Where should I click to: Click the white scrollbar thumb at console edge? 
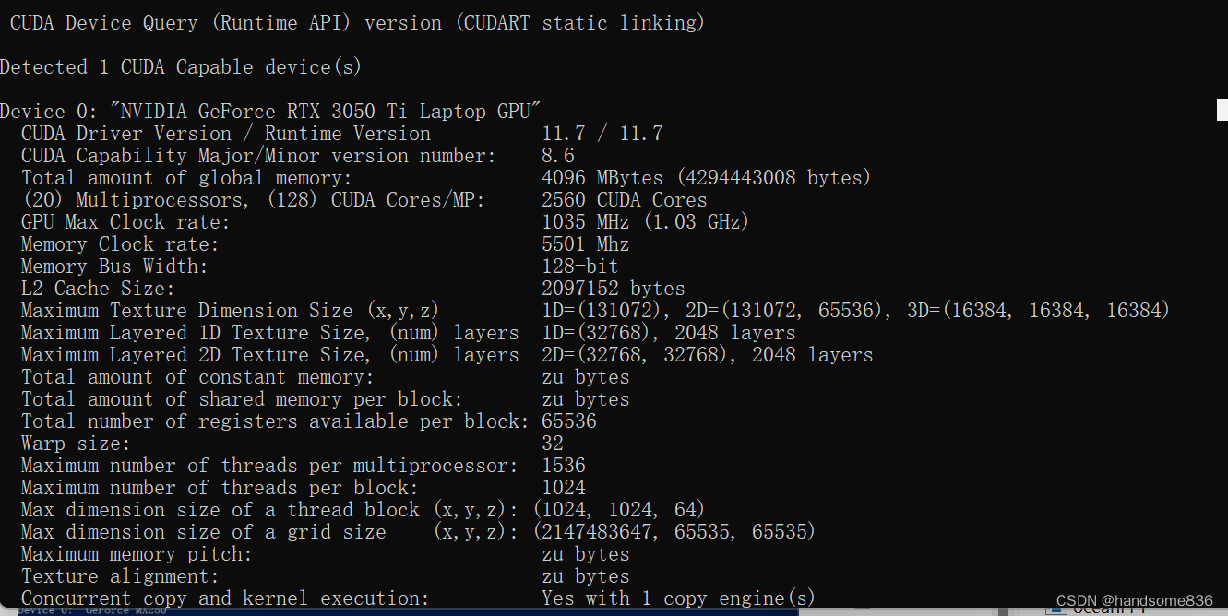pos(1222,109)
